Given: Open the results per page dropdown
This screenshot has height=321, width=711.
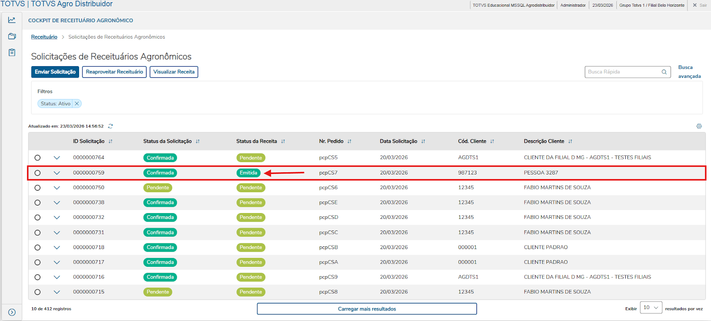Looking at the screenshot, I should [651, 308].
